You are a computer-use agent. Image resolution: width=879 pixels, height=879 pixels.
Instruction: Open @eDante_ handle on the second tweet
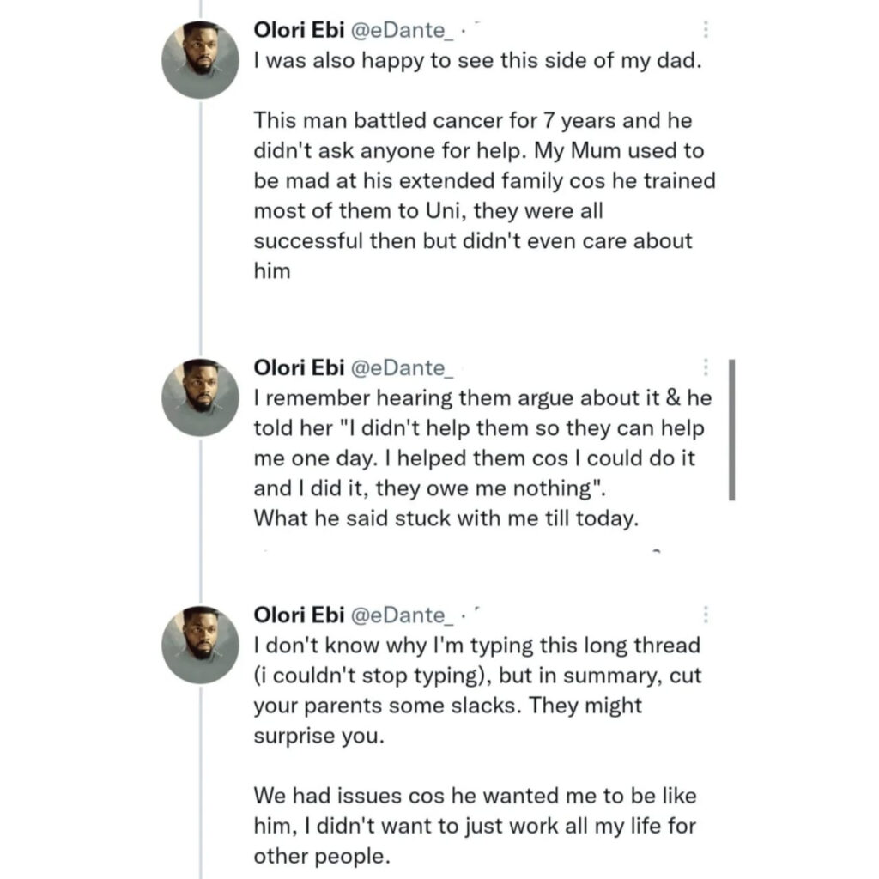[402, 368]
